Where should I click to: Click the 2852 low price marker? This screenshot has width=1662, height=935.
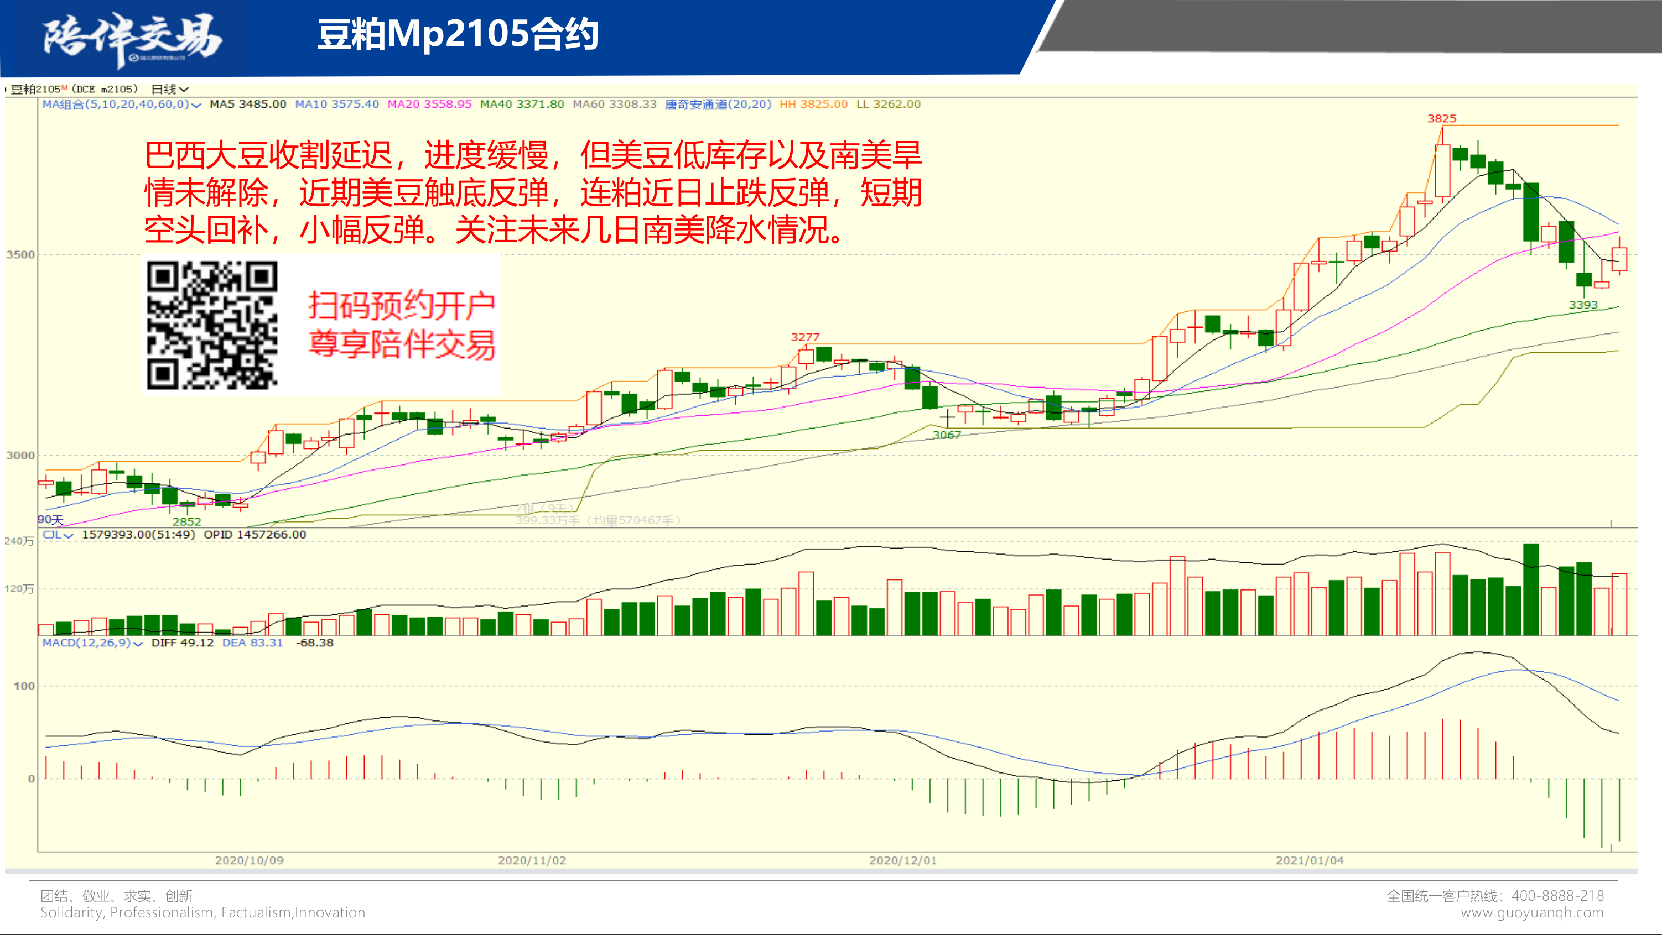click(x=186, y=521)
